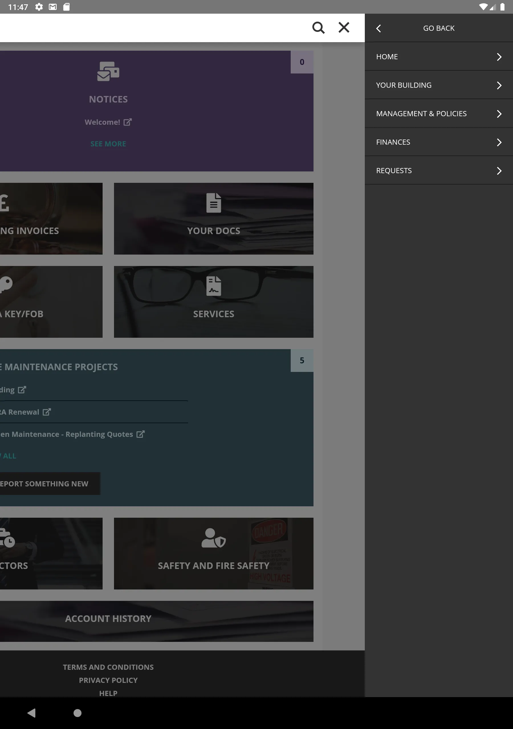
Task: Open the PRIVACY POLICY footer link
Action: click(x=108, y=680)
